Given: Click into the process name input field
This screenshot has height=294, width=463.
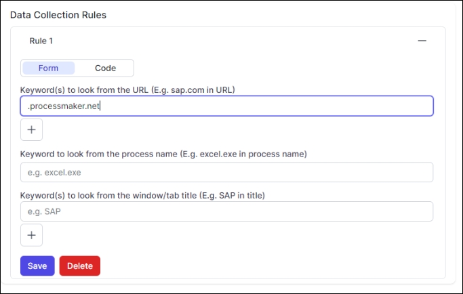Looking at the screenshot, I should click(x=226, y=172).
